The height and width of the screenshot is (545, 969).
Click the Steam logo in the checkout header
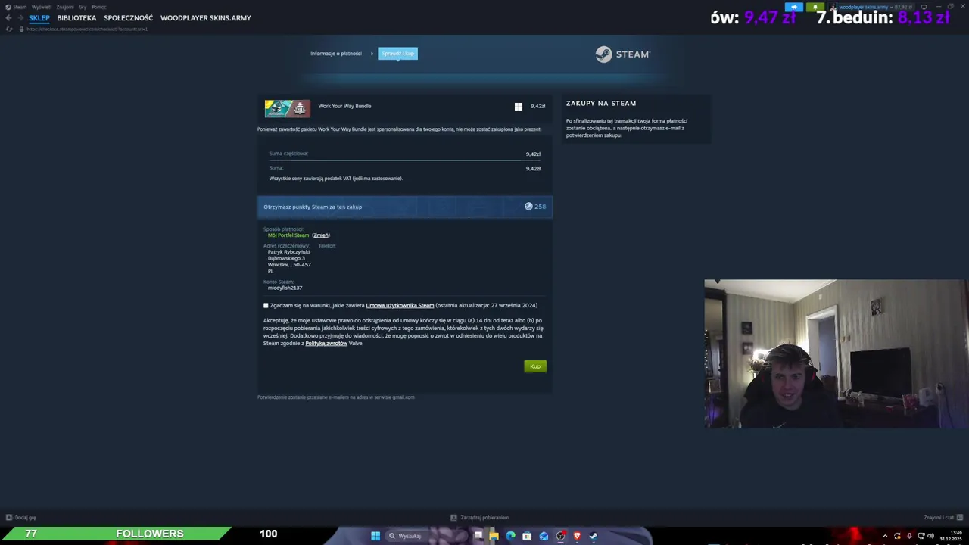pos(622,54)
